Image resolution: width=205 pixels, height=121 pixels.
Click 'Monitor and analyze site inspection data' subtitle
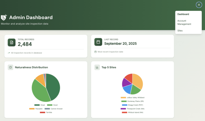(x=25, y=24)
